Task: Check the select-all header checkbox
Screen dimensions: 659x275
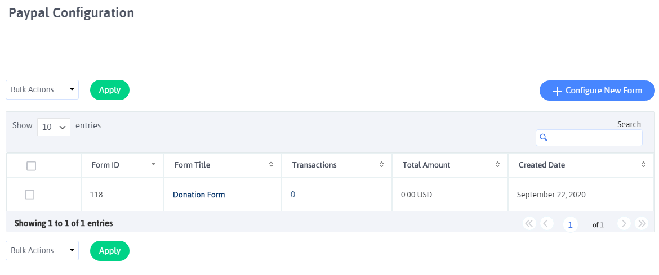Action: (x=31, y=166)
